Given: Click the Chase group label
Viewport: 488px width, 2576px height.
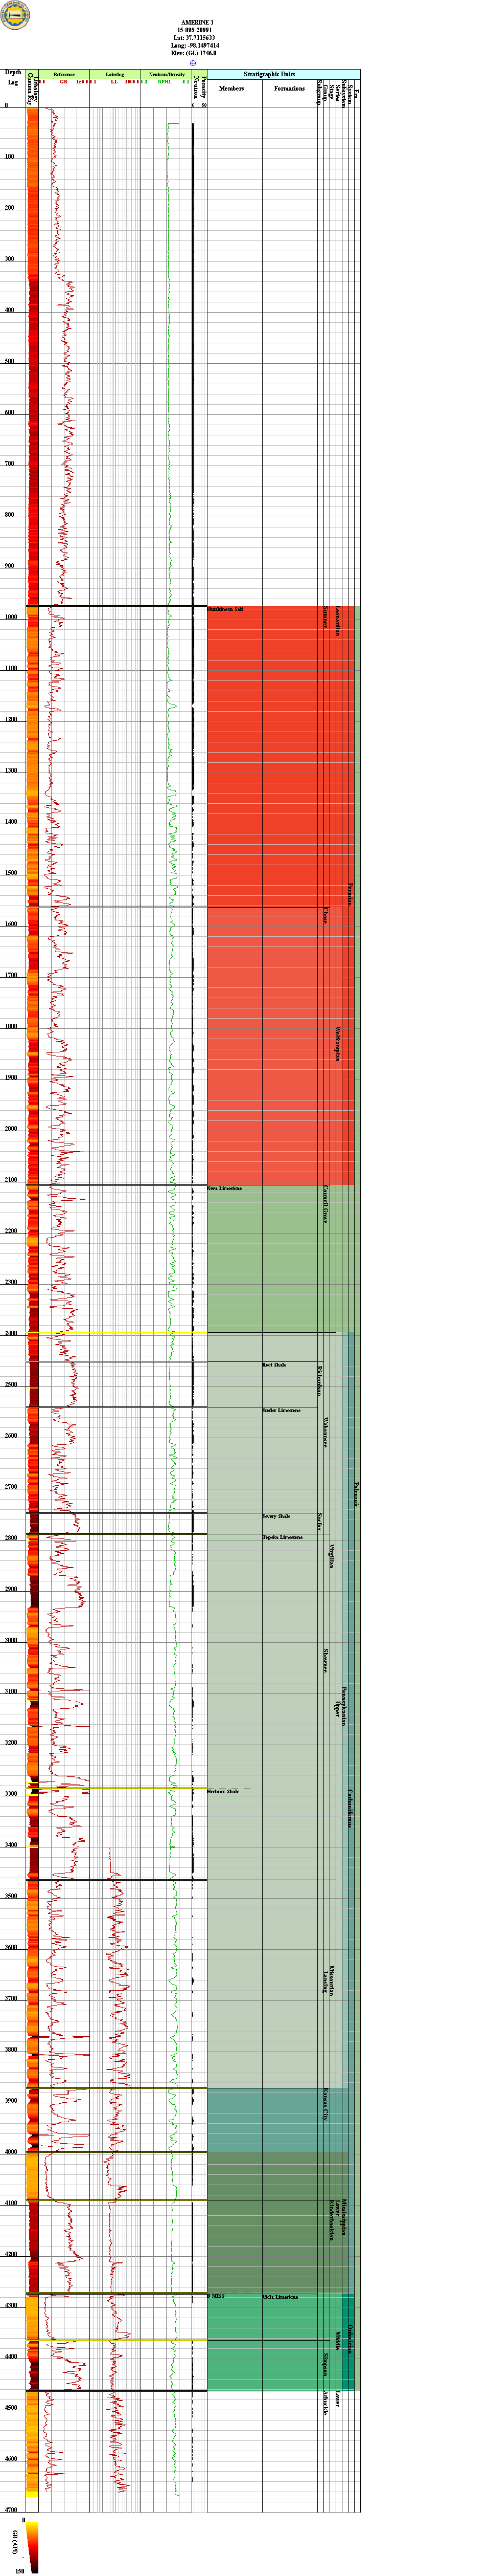Looking at the screenshot, I should click(x=326, y=915).
